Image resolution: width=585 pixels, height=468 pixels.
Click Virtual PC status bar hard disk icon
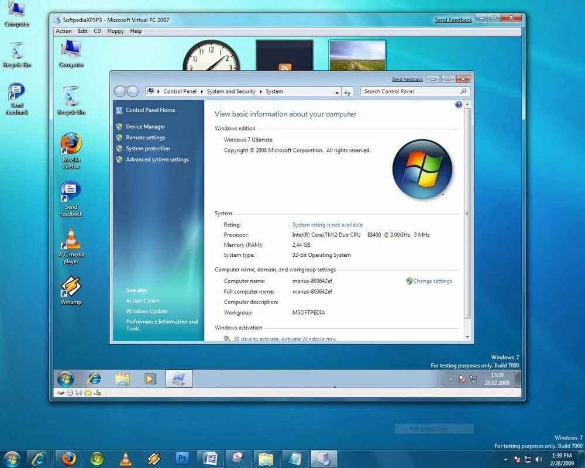tap(60, 393)
